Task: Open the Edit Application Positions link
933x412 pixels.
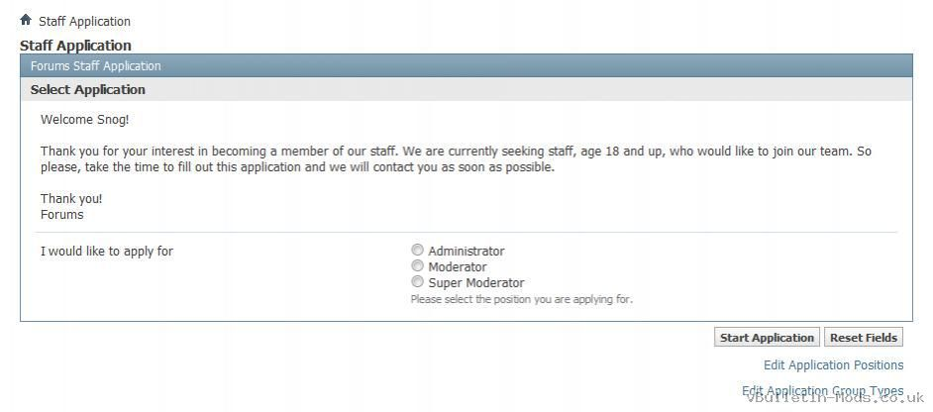Action: coord(834,365)
